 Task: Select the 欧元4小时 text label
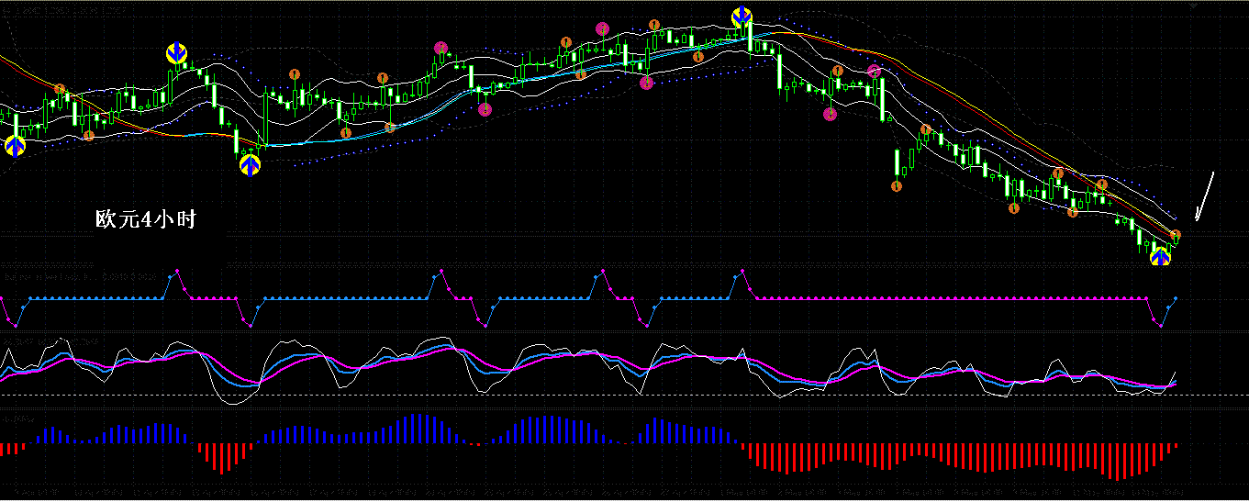(146, 219)
